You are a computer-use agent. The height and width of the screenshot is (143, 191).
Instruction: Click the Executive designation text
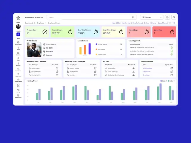(x=49, y=52)
